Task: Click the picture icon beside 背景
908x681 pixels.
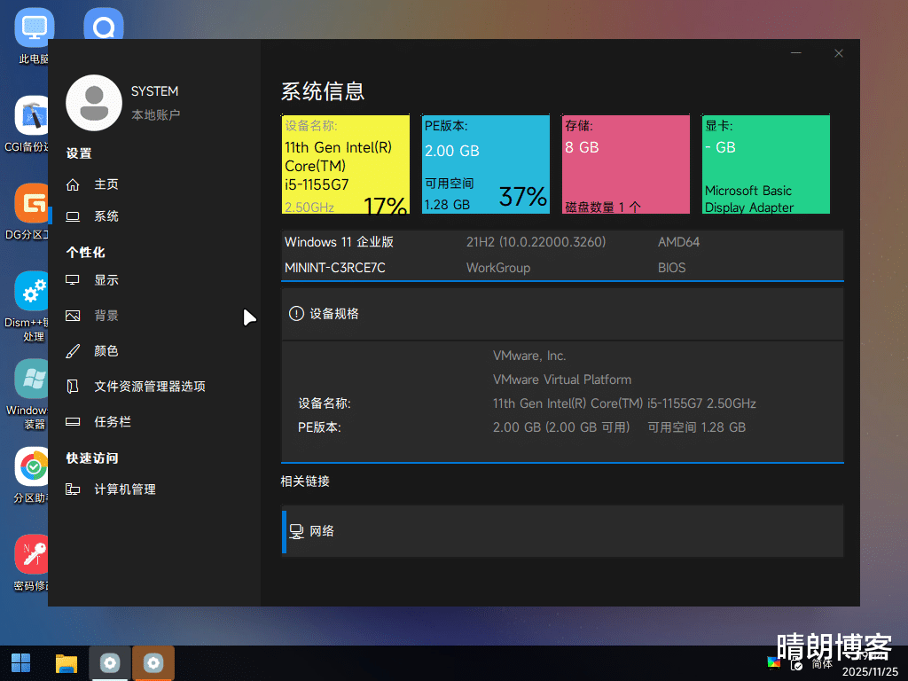Action: coord(73,315)
